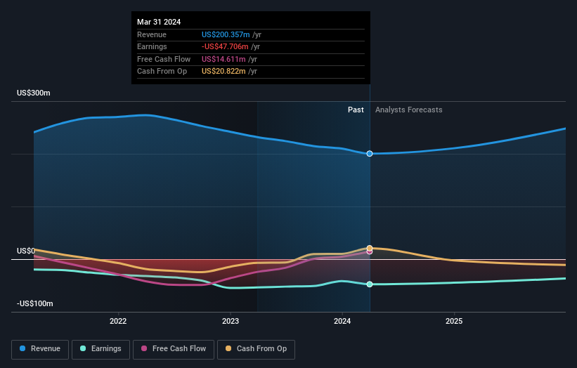Click the Mar 31 2024 tooltip date
The height and width of the screenshot is (368, 577).
(x=159, y=22)
